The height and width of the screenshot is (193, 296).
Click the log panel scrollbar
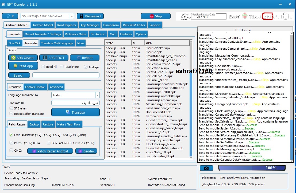click(292, 97)
